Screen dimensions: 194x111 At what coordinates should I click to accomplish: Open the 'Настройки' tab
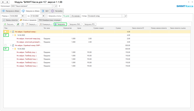click(x=57, y=11)
